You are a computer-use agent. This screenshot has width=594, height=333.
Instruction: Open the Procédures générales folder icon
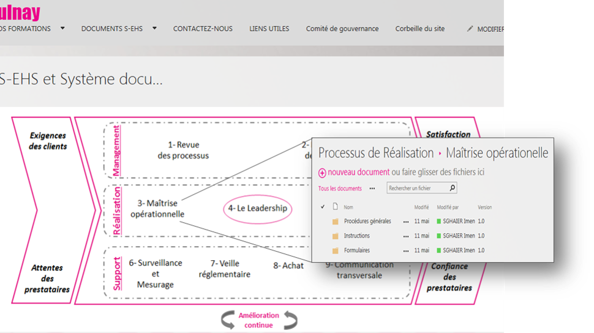(335, 222)
